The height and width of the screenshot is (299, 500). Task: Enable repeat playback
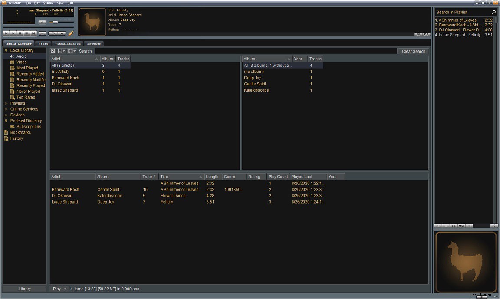click(61, 33)
